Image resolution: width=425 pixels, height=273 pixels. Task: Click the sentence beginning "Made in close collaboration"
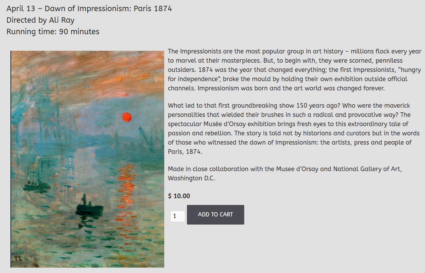click(285, 169)
